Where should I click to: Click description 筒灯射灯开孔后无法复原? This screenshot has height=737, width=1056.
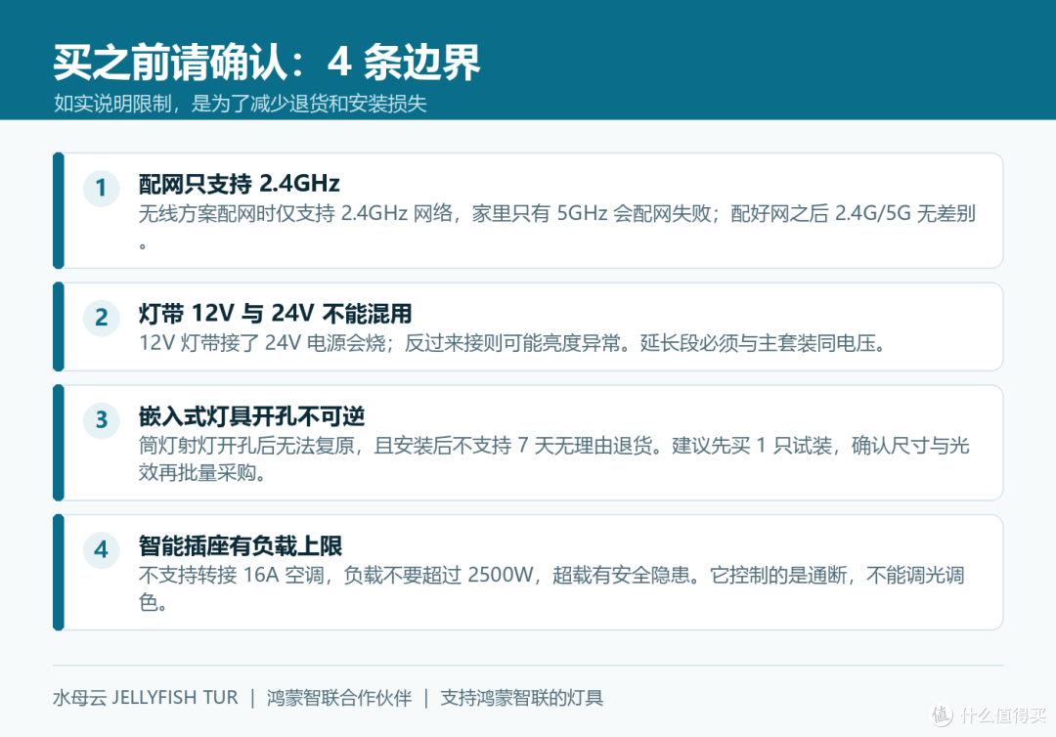[553, 459]
